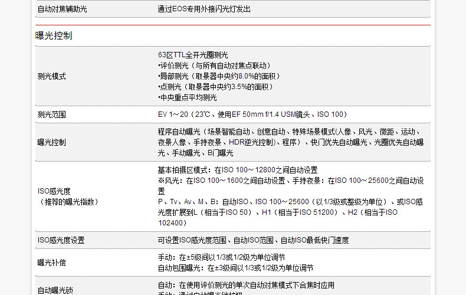Select the 通过EOS专用外接闪光灯发出 text
This screenshot has width=466, height=295.
point(204,9)
